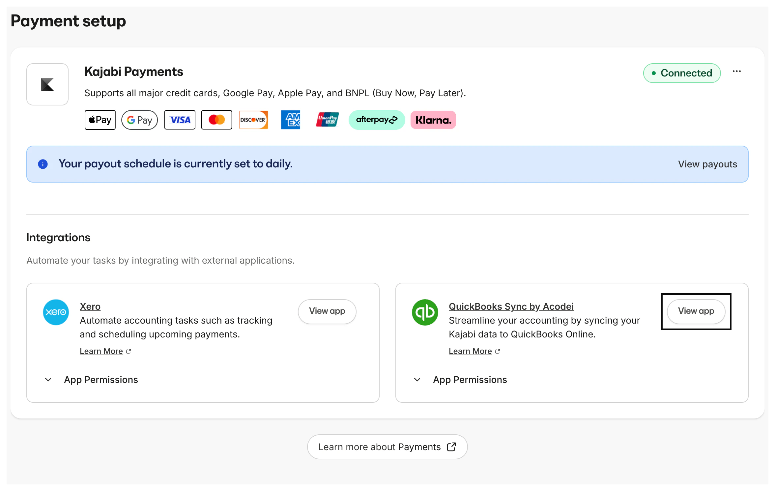This screenshot has width=775, height=491.
Task: Click the Afterpay badge
Action: [377, 120]
